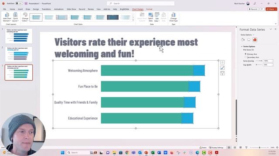Toggle the Notes button in status bar
The image size is (279, 156).
pyautogui.click(x=203, y=147)
